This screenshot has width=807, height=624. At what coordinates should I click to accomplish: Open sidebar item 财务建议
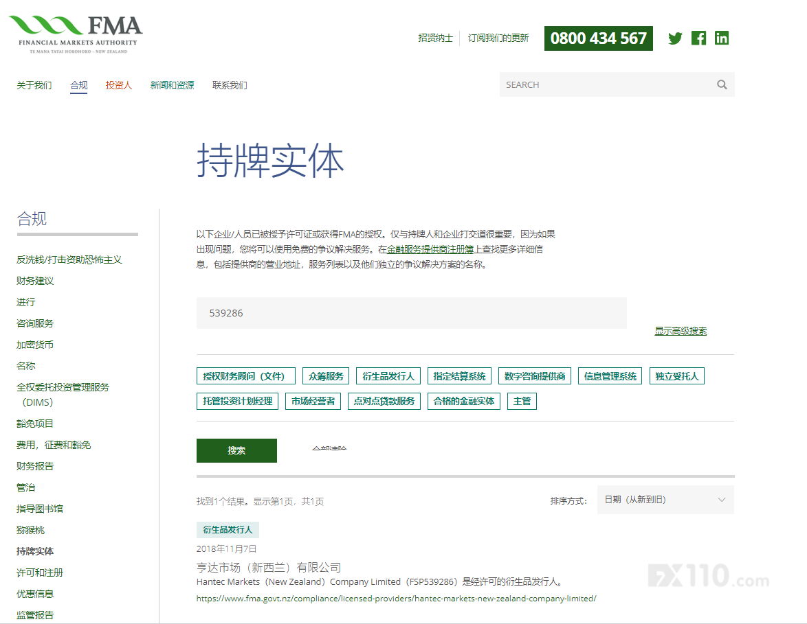pyautogui.click(x=35, y=281)
